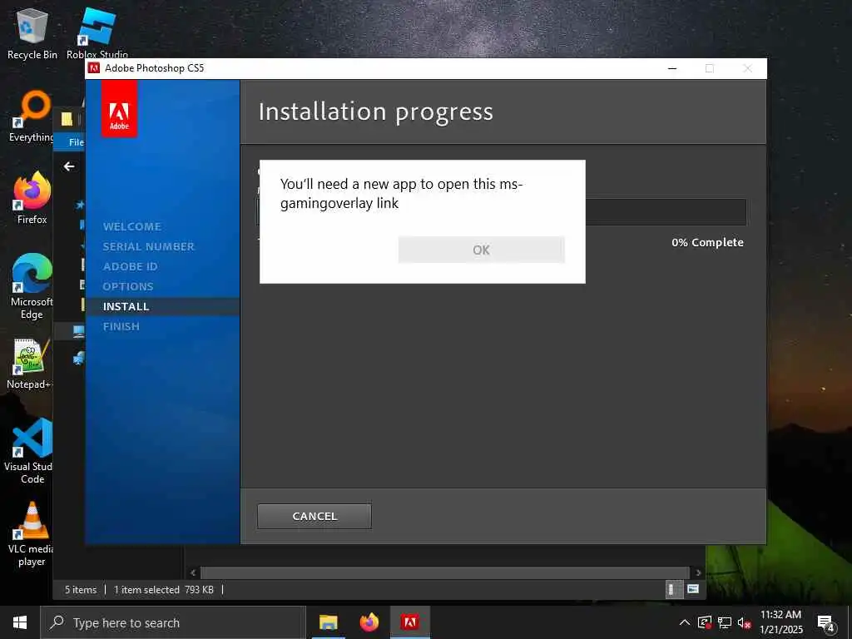Switch to Adobe installer taskbar icon

coord(409,622)
